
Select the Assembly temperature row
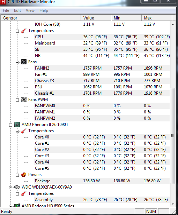pyautogui.click(x=102, y=200)
